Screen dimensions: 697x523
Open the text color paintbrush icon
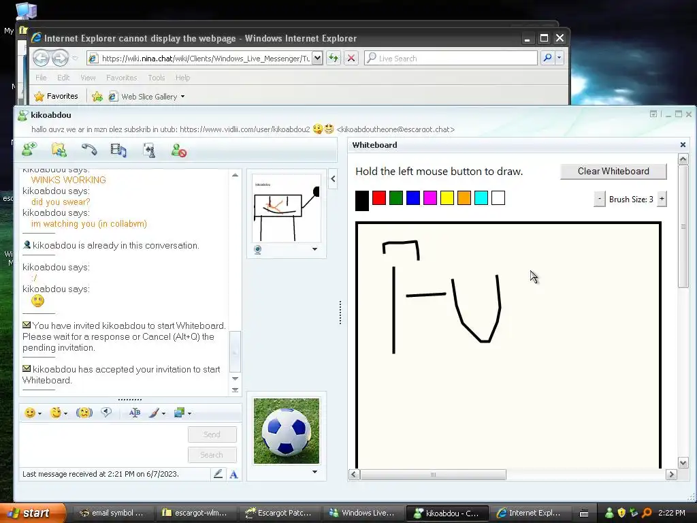154,413
